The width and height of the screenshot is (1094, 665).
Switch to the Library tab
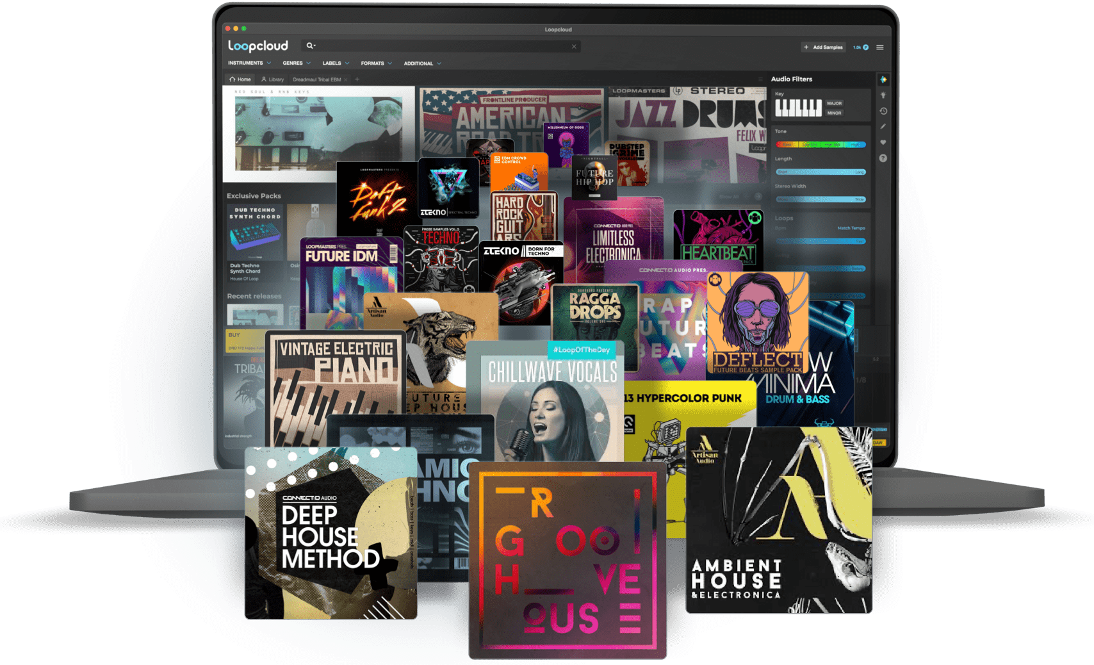click(273, 79)
